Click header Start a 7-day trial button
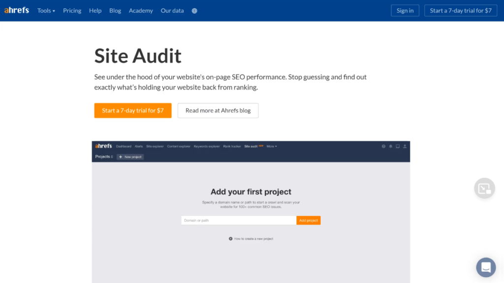This screenshot has height=283, width=504. tap(461, 11)
